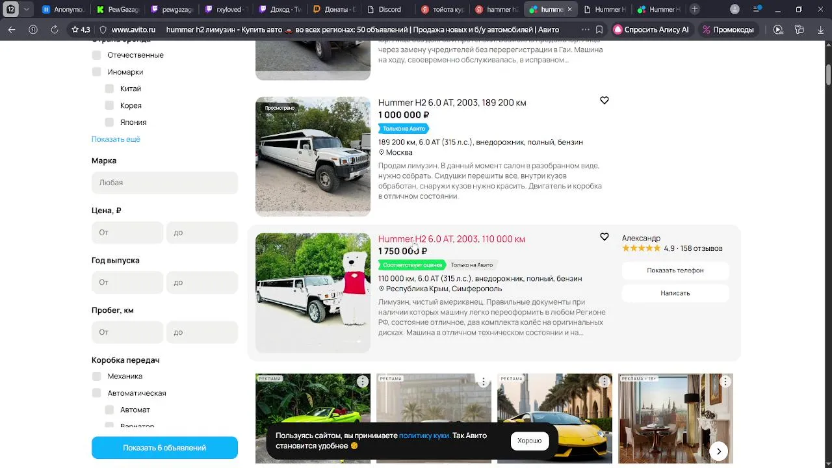Open Пробег до dropdown
The width and height of the screenshot is (832, 468).
pyautogui.click(x=202, y=332)
